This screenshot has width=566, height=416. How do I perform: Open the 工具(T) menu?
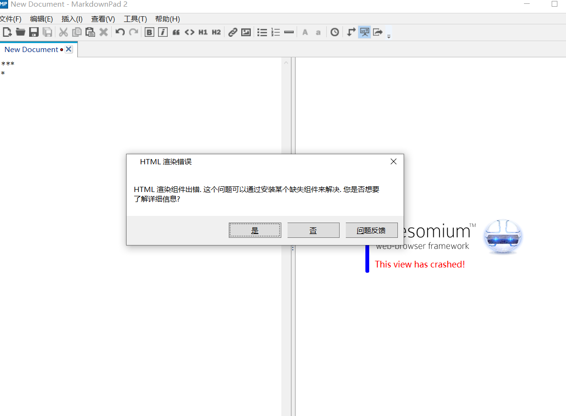point(135,19)
